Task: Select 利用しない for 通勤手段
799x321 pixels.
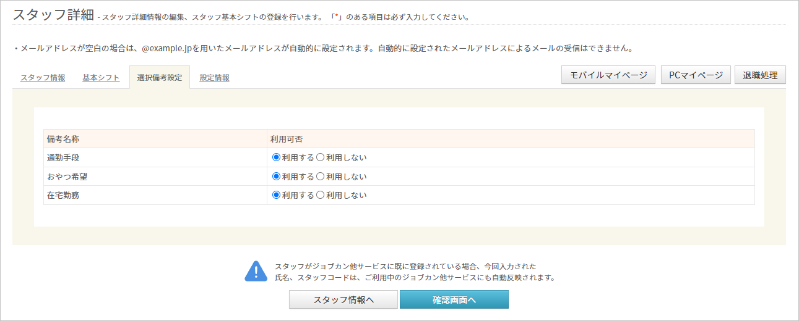Action: (x=320, y=157)
